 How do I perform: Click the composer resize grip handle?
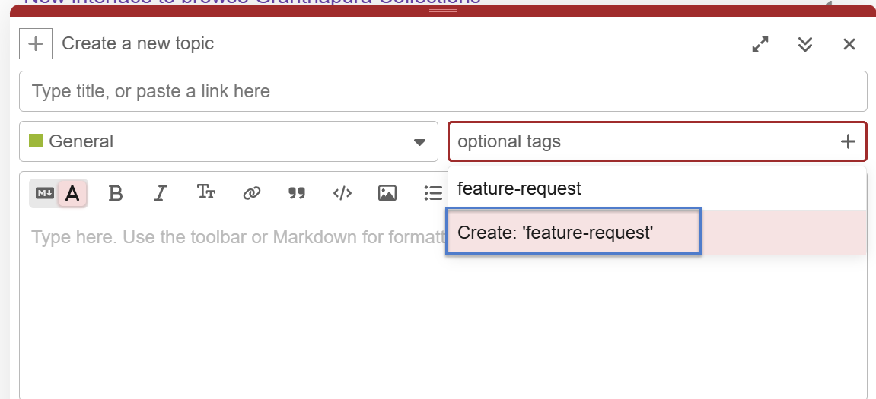(443, 11)
